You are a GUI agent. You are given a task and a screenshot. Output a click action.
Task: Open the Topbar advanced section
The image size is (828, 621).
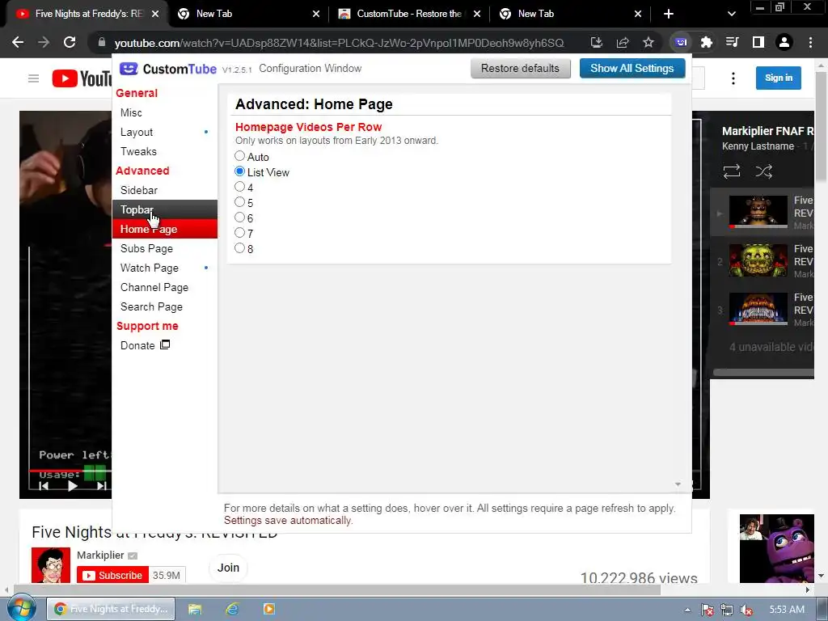click(165, 209)
